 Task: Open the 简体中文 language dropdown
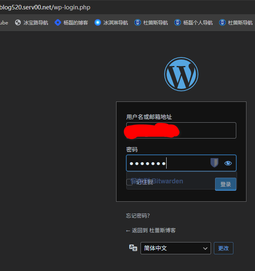(176, 248)
